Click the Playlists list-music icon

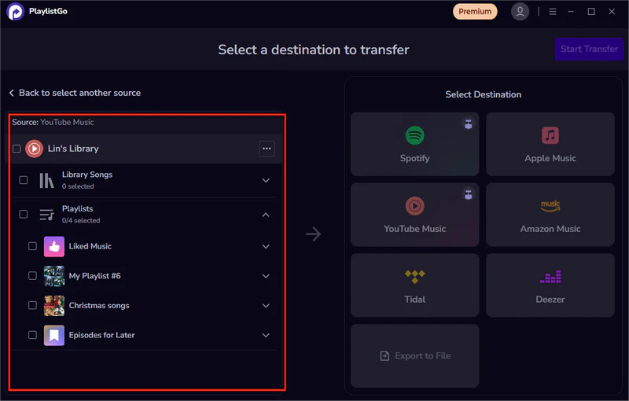46,215
